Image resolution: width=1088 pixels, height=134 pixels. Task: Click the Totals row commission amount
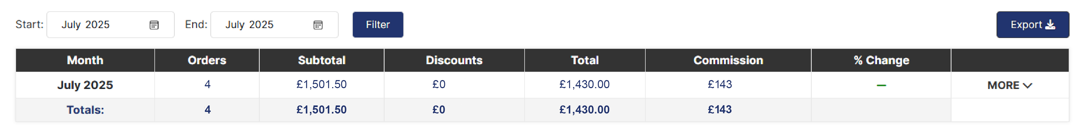pyautogui.click(x=720, y=110)
